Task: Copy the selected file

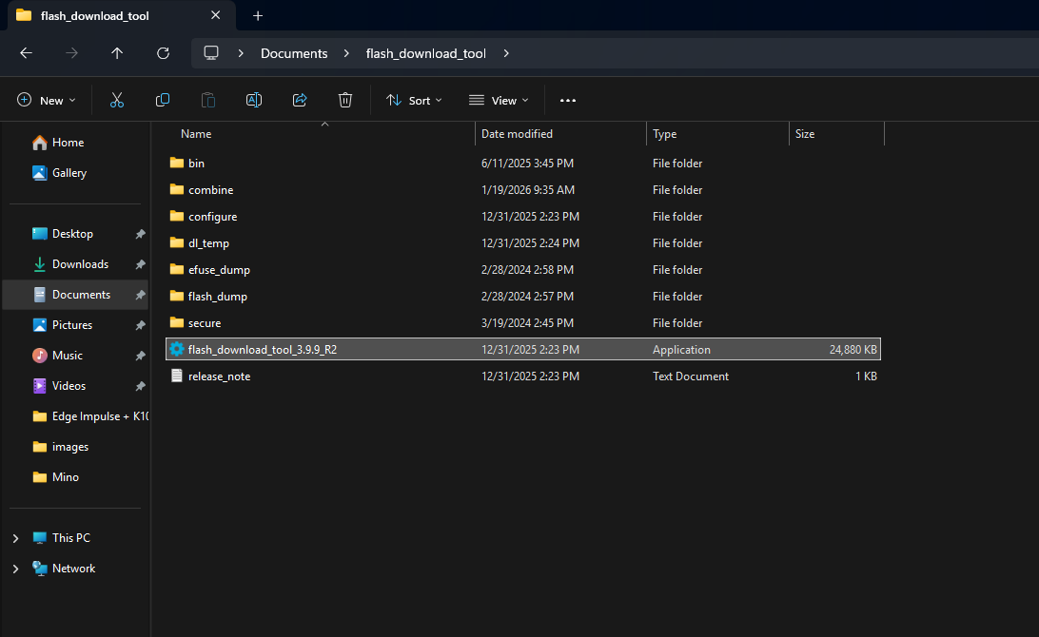Action: (163, 100)
